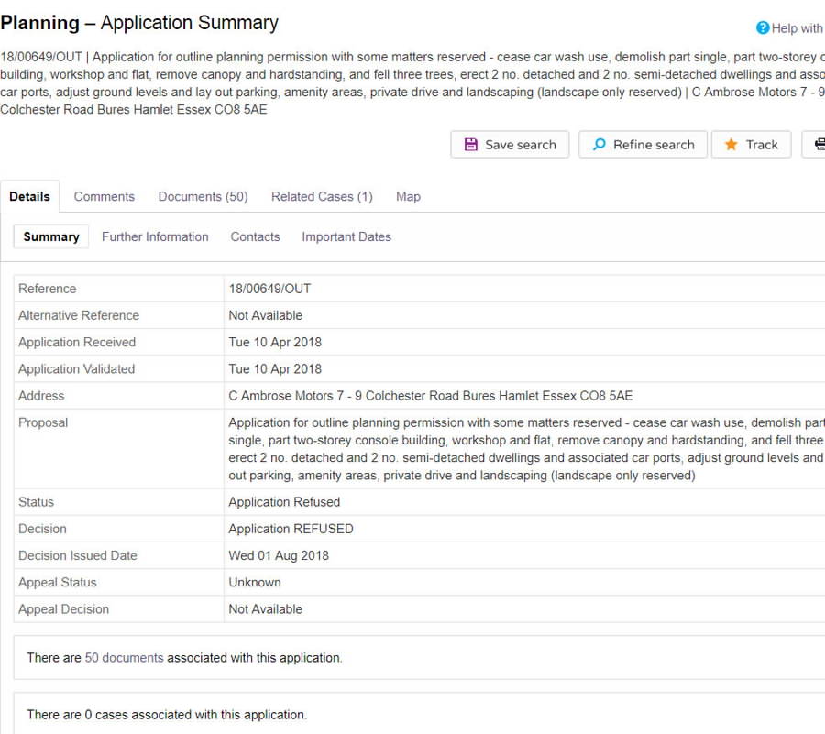
Task: Select the Summary sub-tab
Action: pos(51,236)
